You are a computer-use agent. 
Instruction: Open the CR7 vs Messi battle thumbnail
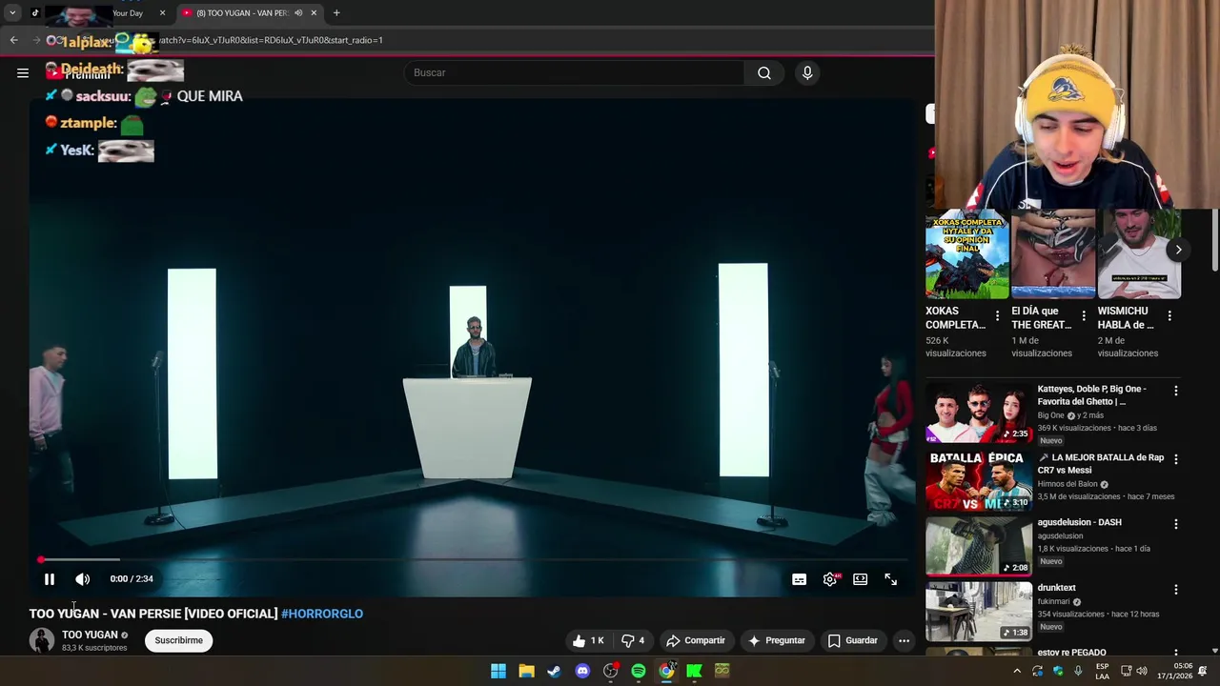coord(979,481)
